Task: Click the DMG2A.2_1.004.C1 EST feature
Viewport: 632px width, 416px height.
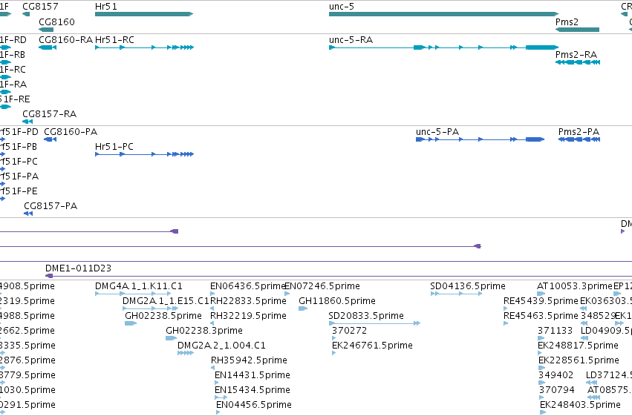Action: pyautogui.click(x=186, y=353)
